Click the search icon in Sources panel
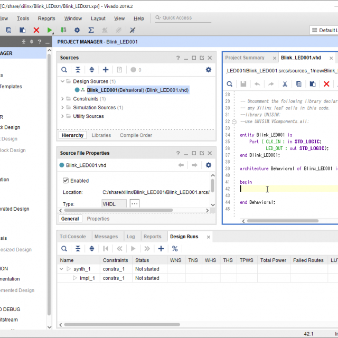 pyautogui.click(x=64, y=70)
